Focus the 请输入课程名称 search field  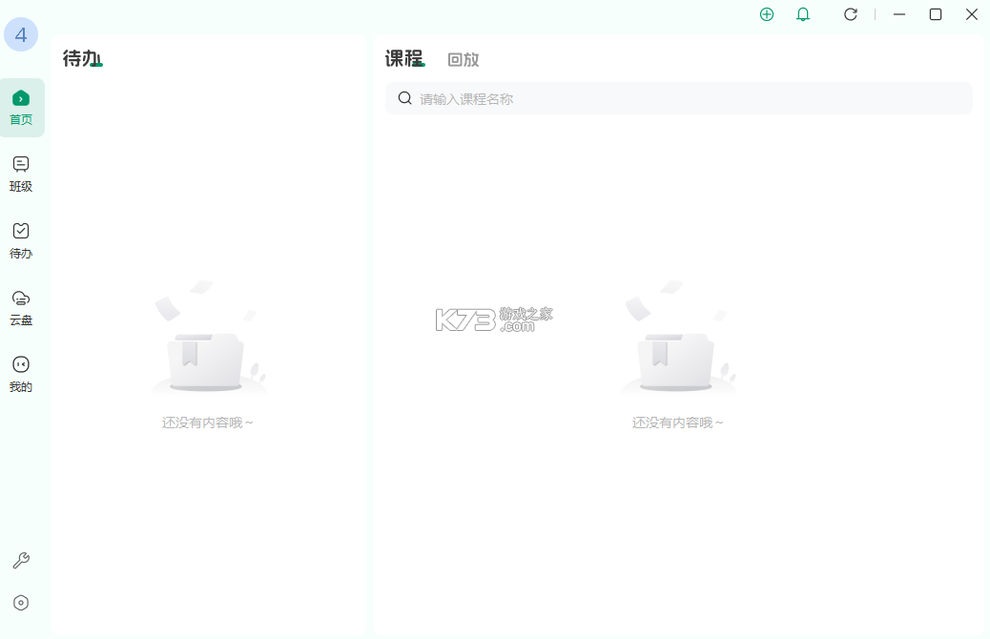pyautogui.click(x=679, y=98)
